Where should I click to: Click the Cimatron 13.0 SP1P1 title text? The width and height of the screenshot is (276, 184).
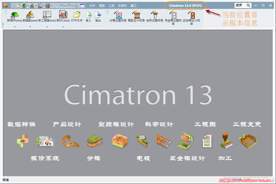click(x=185, y=6)
